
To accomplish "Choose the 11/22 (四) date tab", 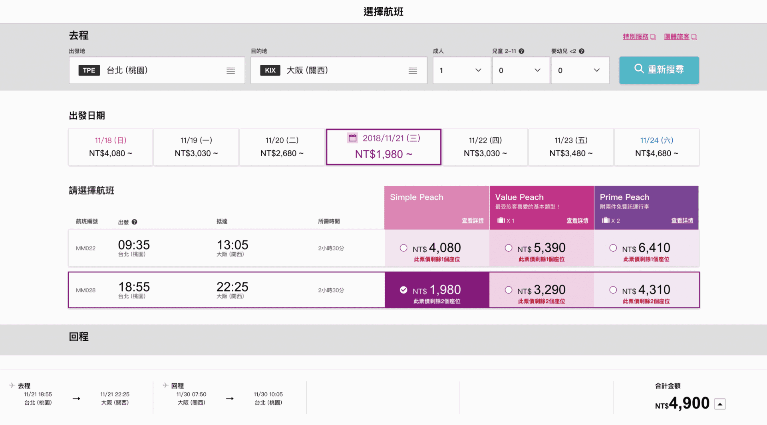I will (x=485, y=147).
